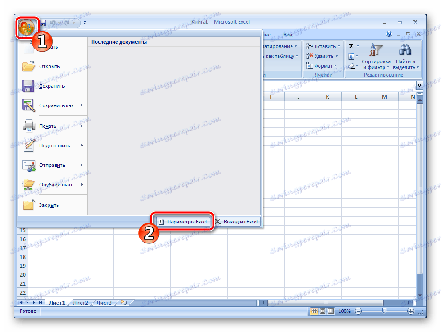441x332 pixels.
Task: Expand the Печать submenu arrow
Action: pyautogui.click(x=82, y=126)
